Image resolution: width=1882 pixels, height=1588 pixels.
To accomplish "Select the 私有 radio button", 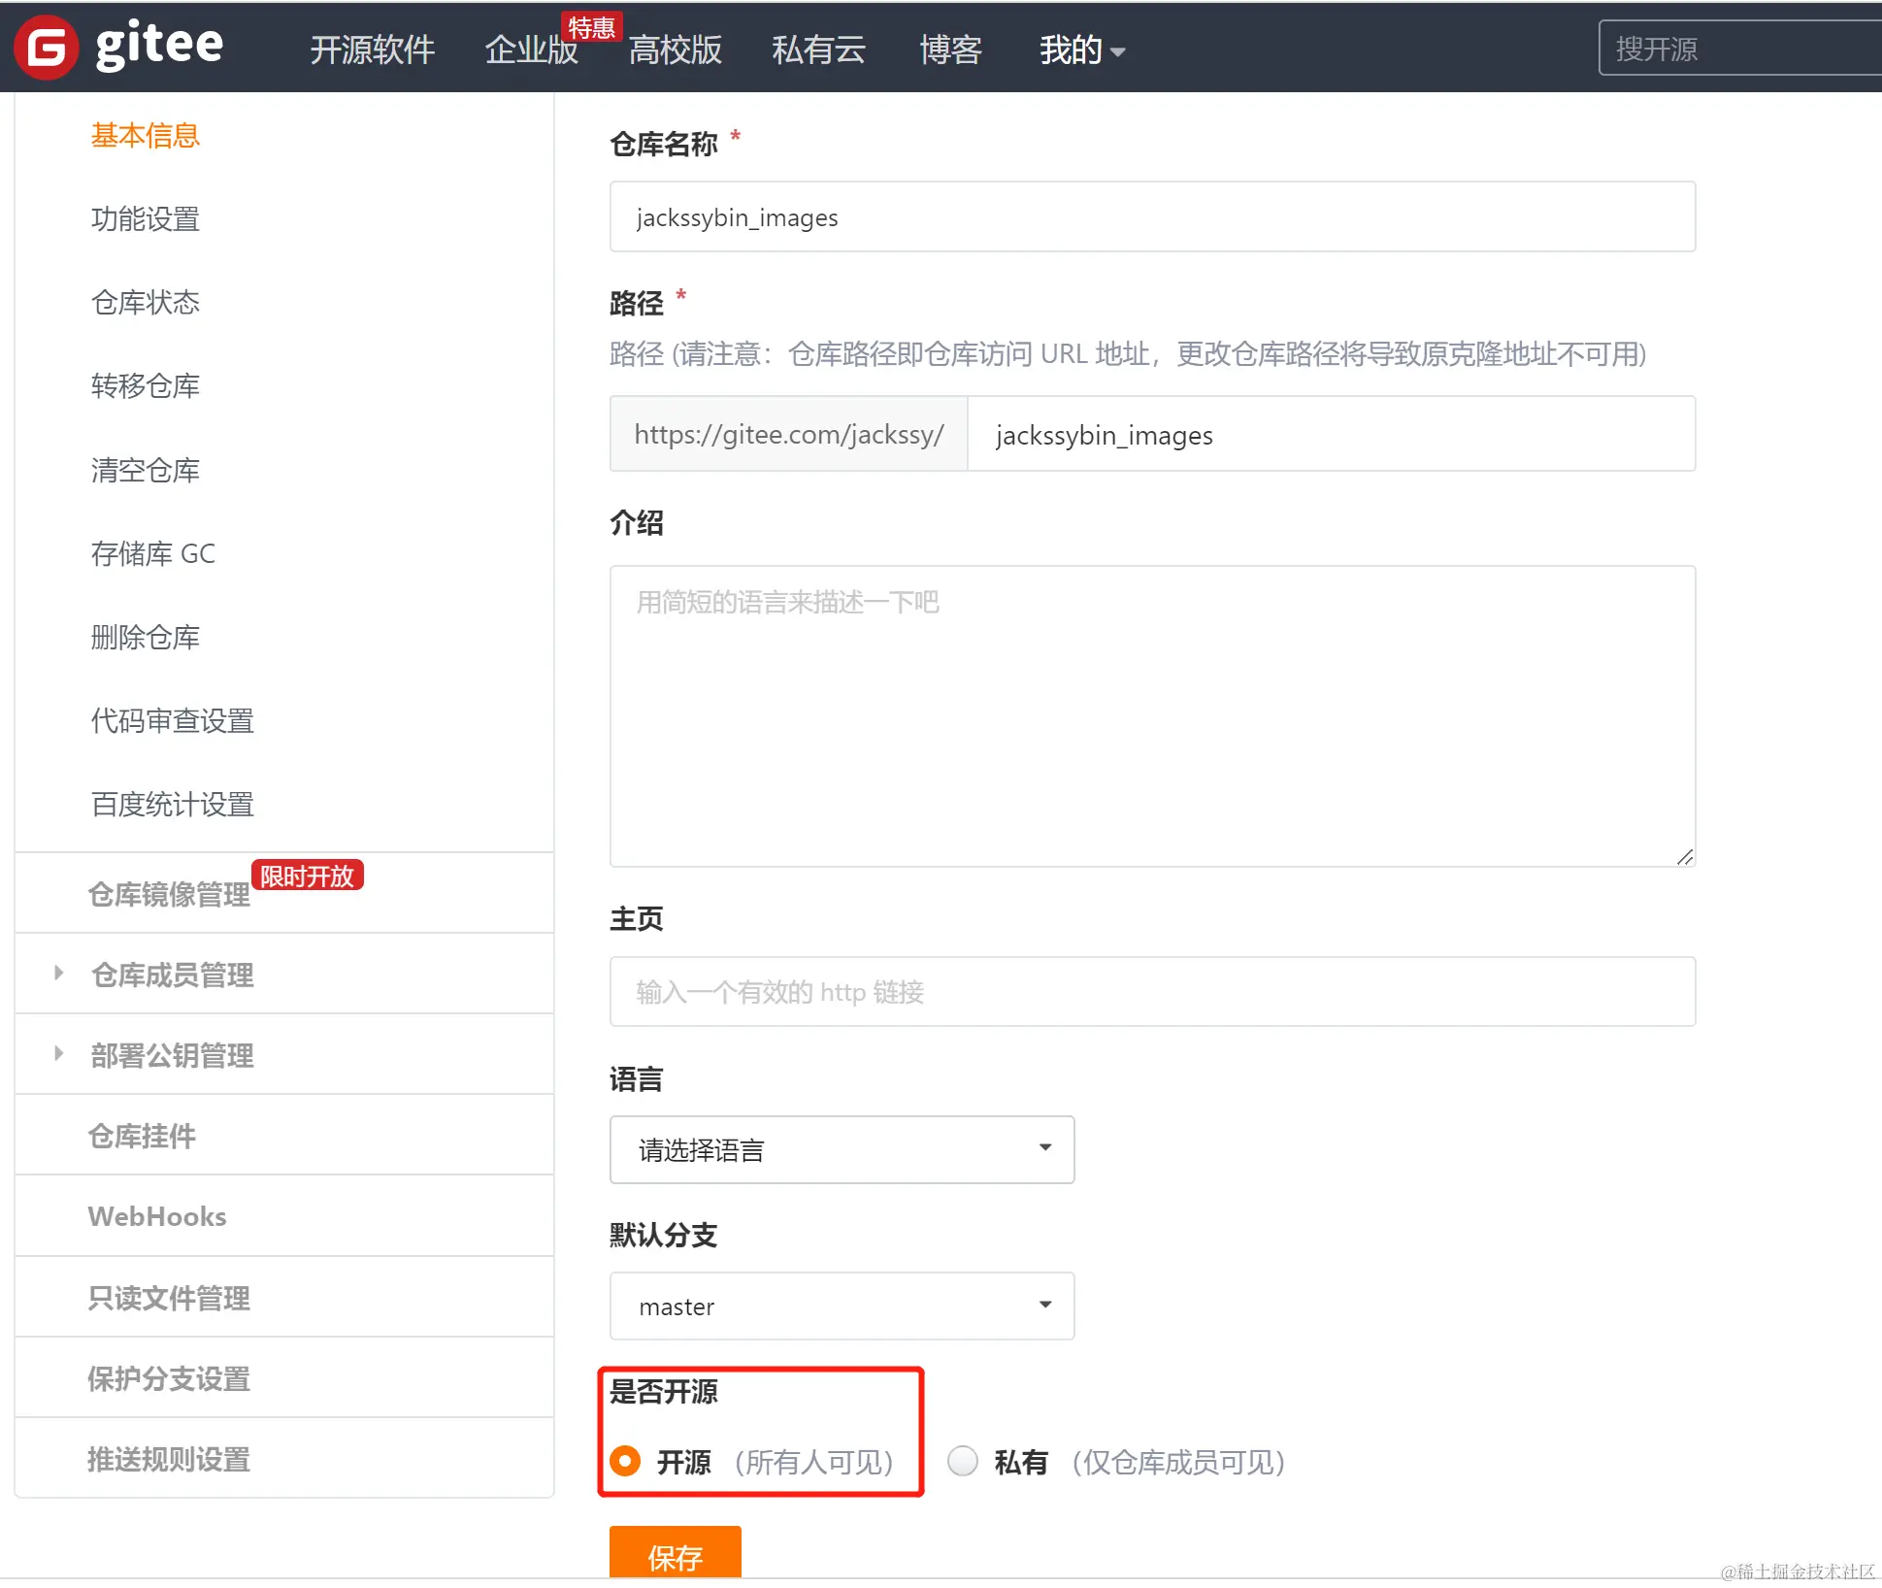I will coord(962,1461).
